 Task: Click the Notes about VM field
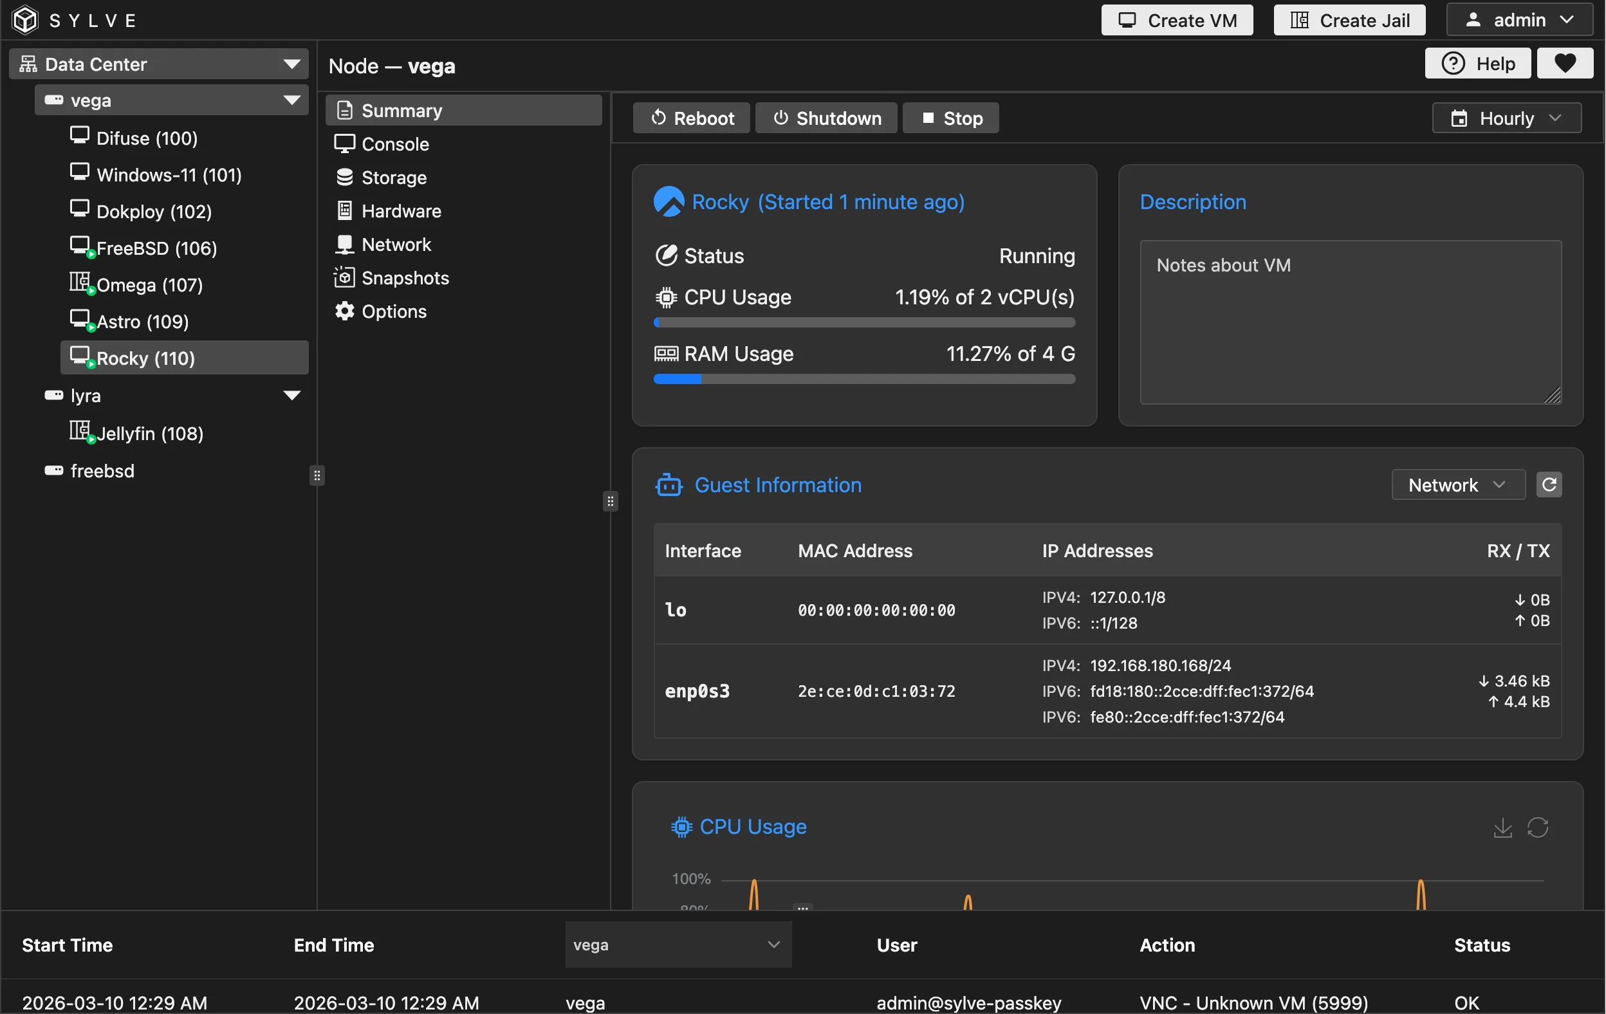coord(1350,322)
